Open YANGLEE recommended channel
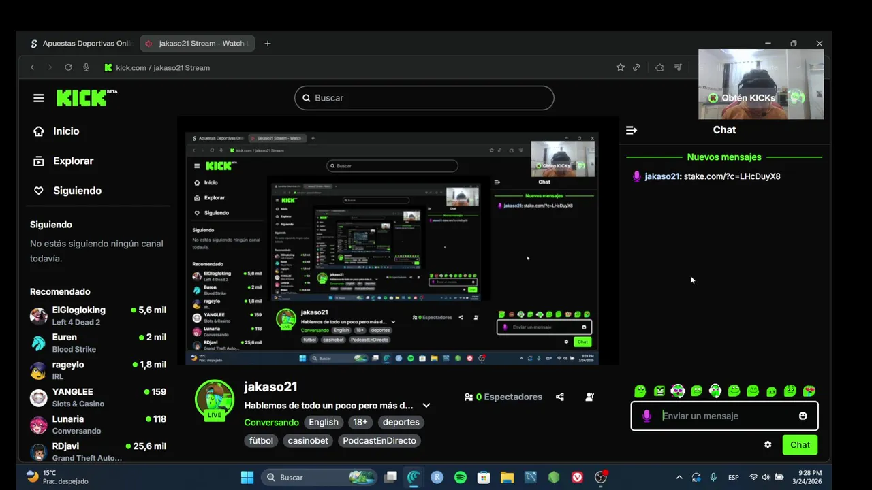The width and height of the screenshot is (872, 490). [98, 397]
